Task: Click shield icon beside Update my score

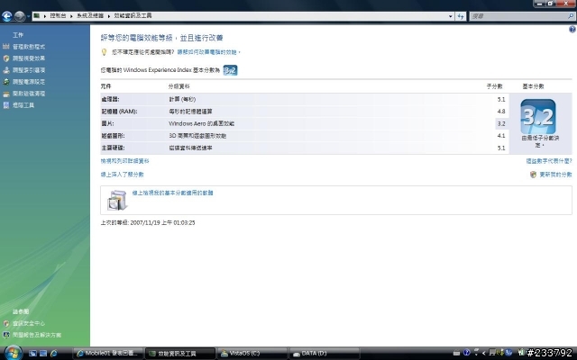Action: coord(533,175)
